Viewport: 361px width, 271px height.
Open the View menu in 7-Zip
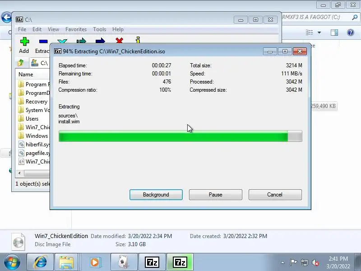pyautogui.click(x=53, y=29)
